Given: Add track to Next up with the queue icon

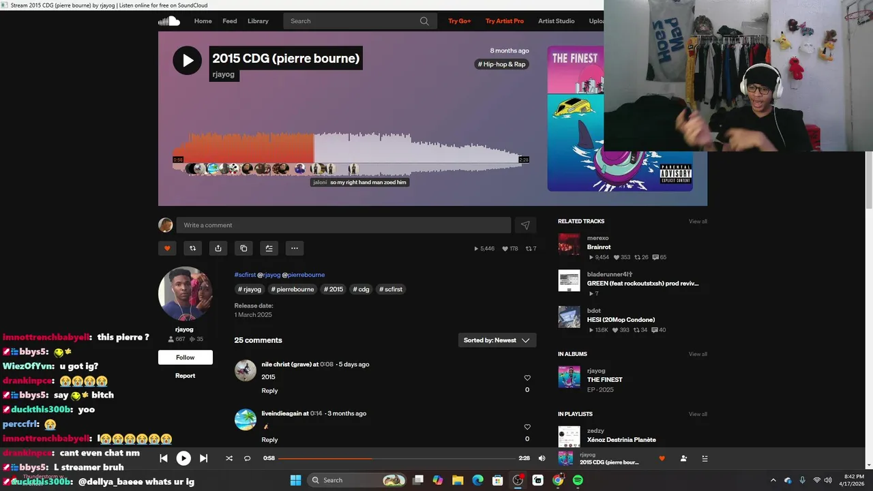Looking at the screenshot, I should point(269,248).
